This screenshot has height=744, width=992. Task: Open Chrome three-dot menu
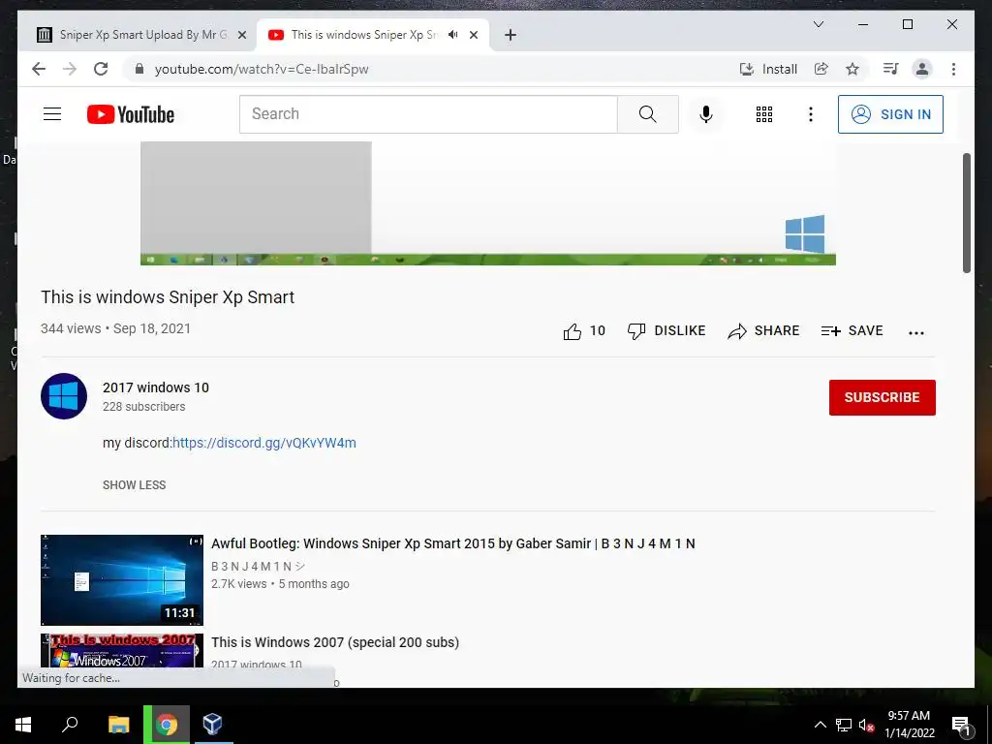coord(953,69)
